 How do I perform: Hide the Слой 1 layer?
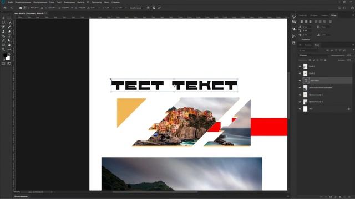(x=300, y=66)
